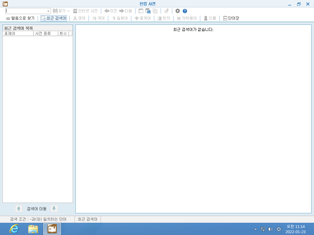Open 단어장 wordbook

point(231,18)
